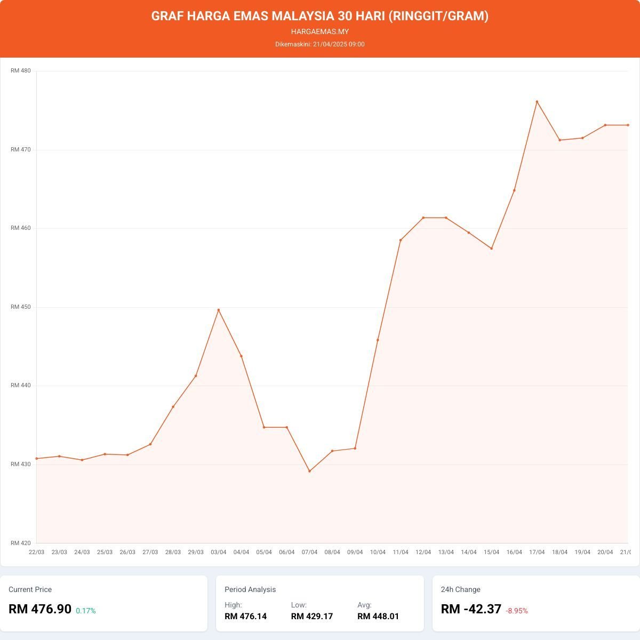Image resolution: width=640 pixels, height=640 pixels.
Task: Click the 22/03 date label on x-axis
Action: point(36,552)
